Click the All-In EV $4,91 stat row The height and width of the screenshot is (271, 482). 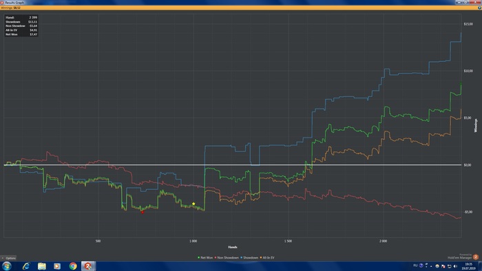coord(21,30)
